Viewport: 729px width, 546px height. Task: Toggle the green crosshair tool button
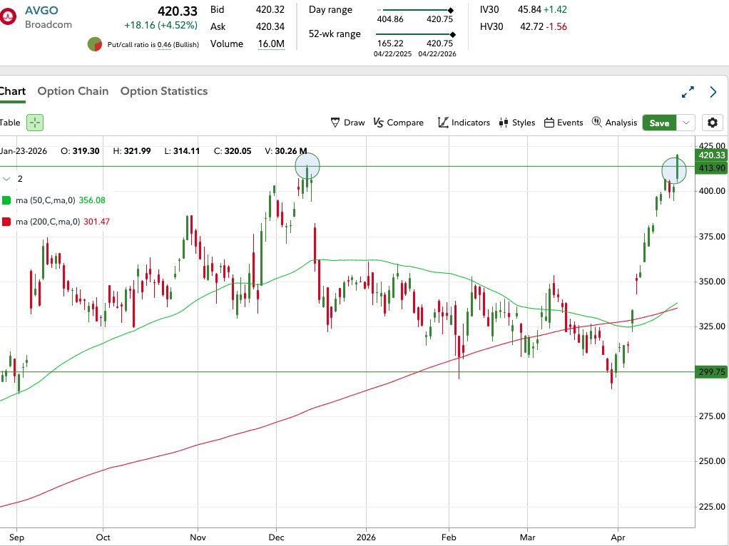point(35,123)
